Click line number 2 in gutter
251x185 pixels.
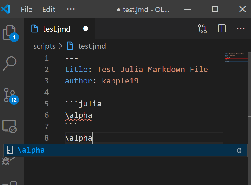click(47, 70)
